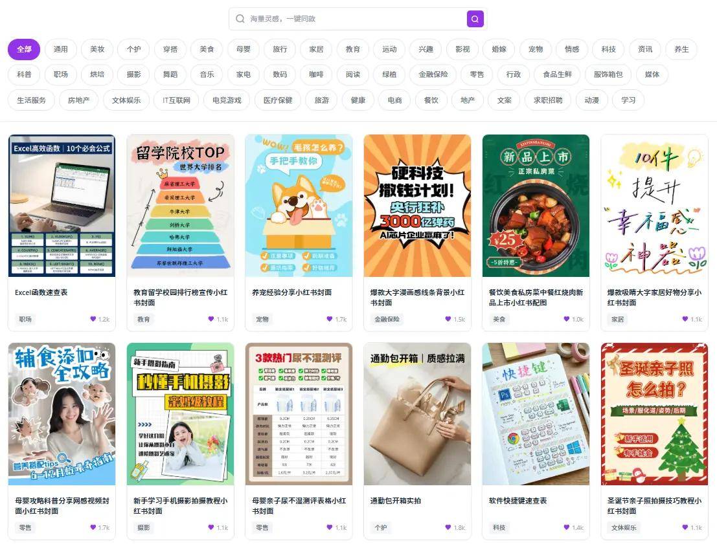The width and height of the screenshot is (717, 548).
Task: Click heart icon on 软件快捷键速查表 card
Action: [x=567, y=527]
